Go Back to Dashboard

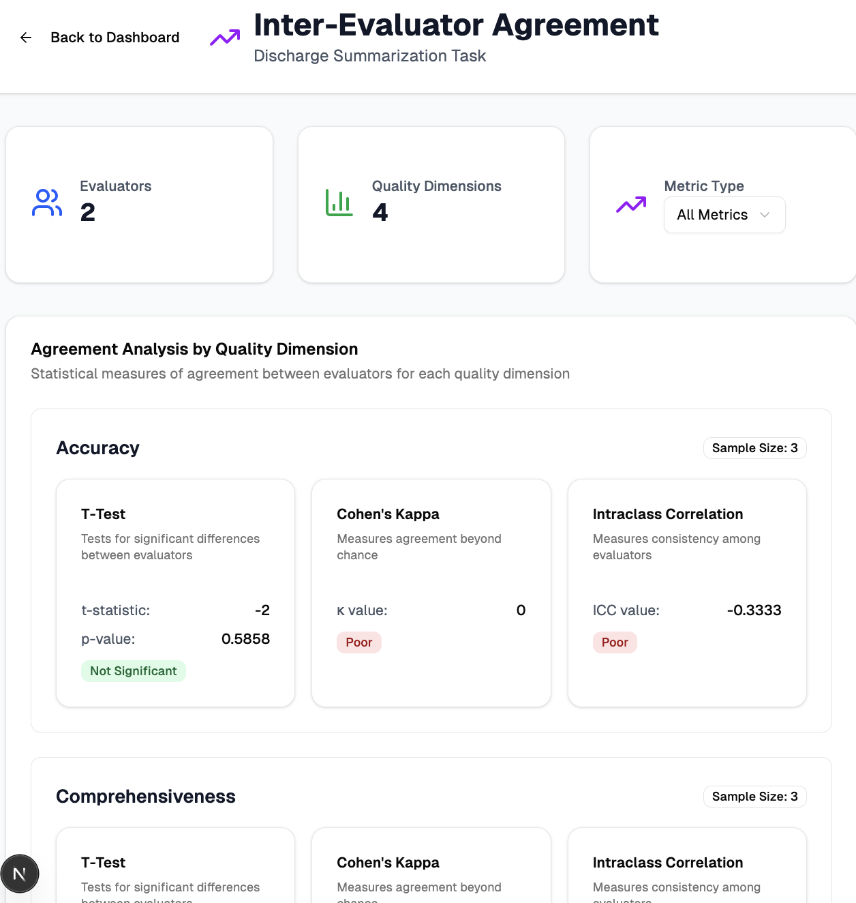click(x=114, y=38)
